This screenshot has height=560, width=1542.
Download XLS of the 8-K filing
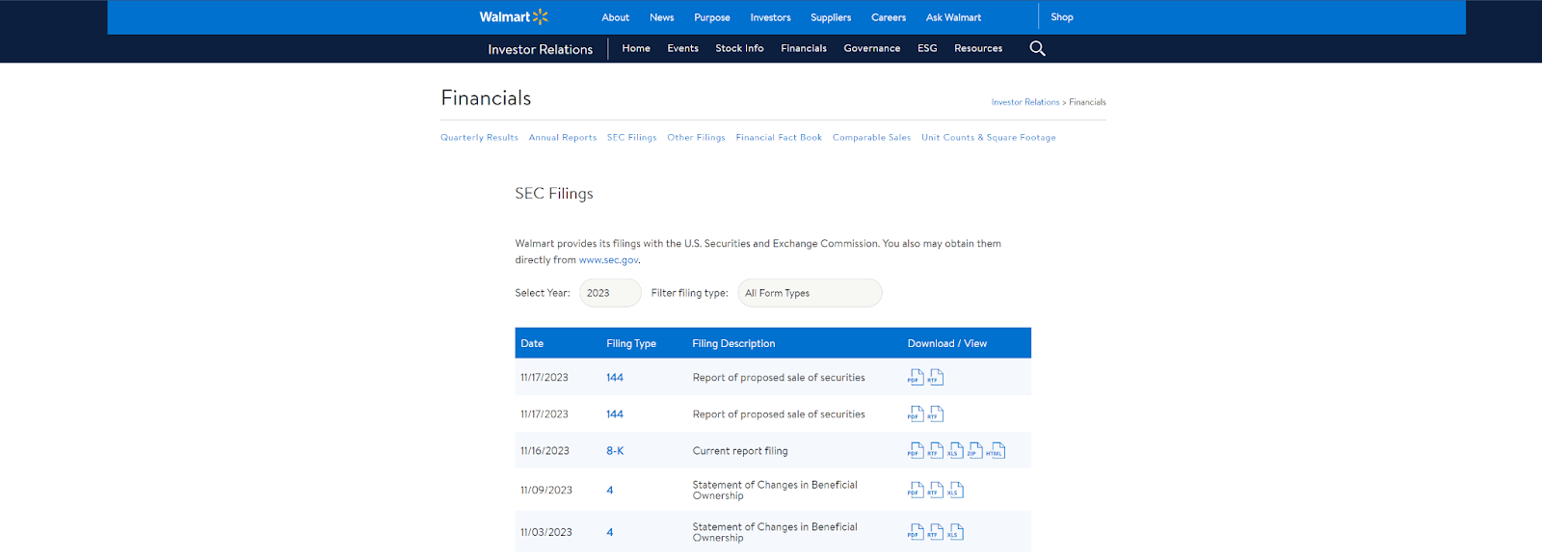coord(955,451)
